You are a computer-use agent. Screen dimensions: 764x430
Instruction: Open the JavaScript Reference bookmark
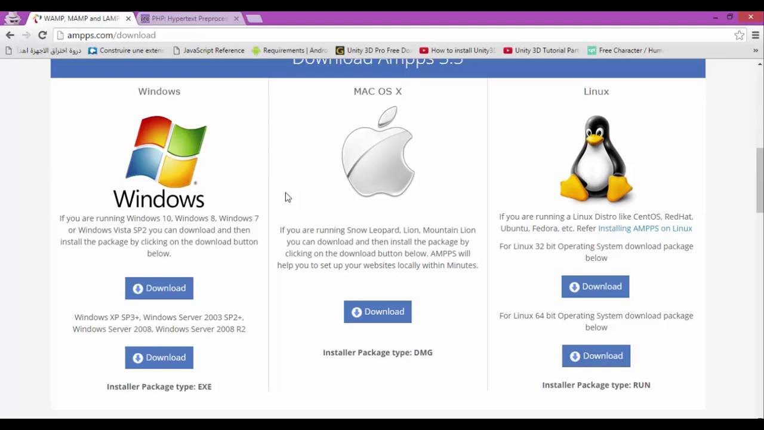pyautogui.click(x=208, y=51)
